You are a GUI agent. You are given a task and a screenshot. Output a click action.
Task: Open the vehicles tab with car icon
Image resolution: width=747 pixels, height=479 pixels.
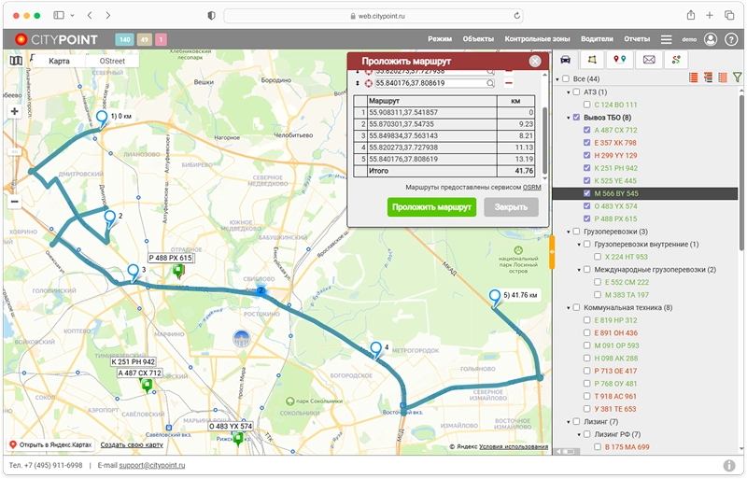(x=566, y=60)
